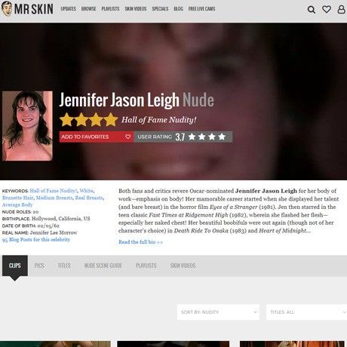Switch to the Titles tab
347x347 pixels.
[64, 266]
